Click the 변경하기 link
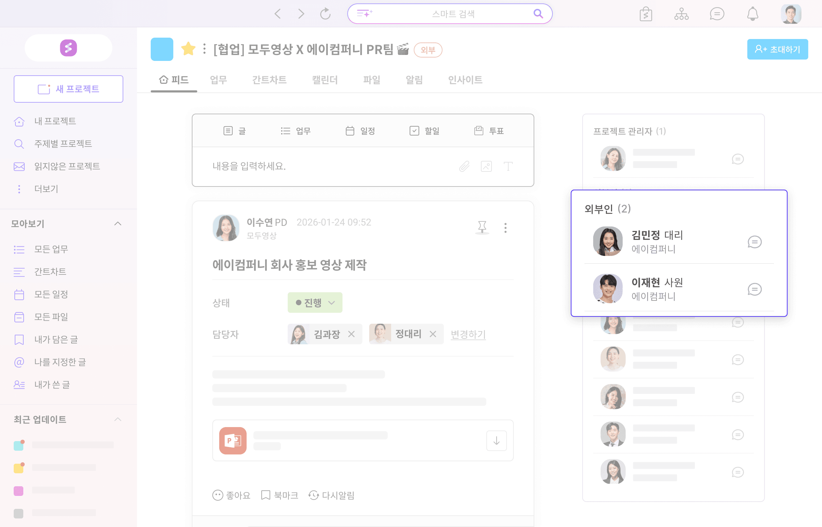 point(468,334)
